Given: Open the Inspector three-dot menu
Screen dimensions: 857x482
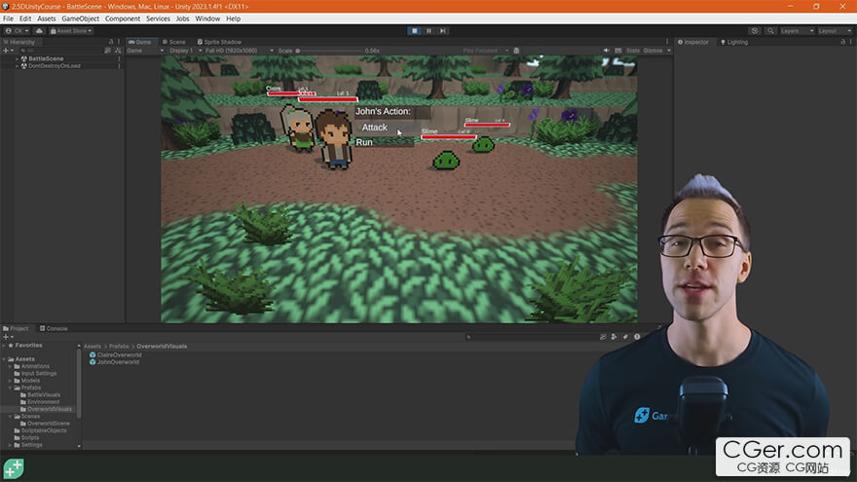Looking at the screenshot, I should click(x=850, y=42).
